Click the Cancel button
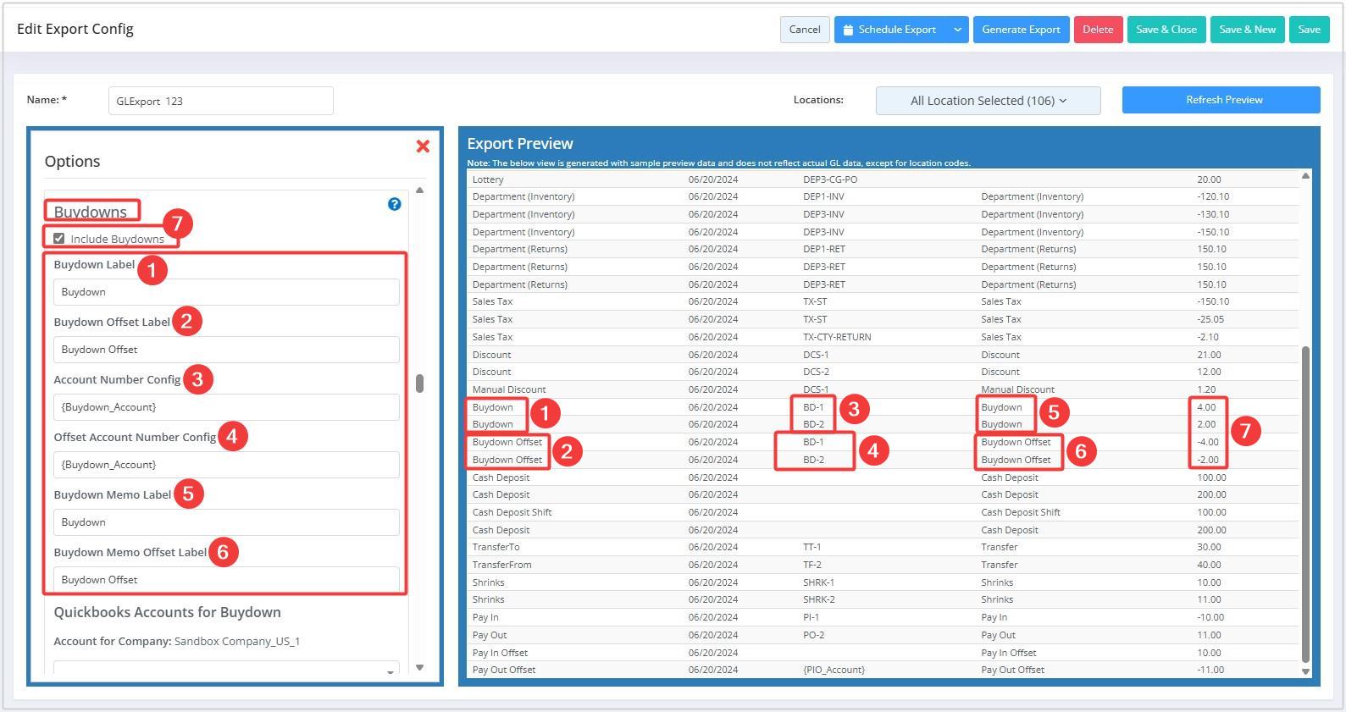The image size is (1346, 712). (x=804, y=30)
